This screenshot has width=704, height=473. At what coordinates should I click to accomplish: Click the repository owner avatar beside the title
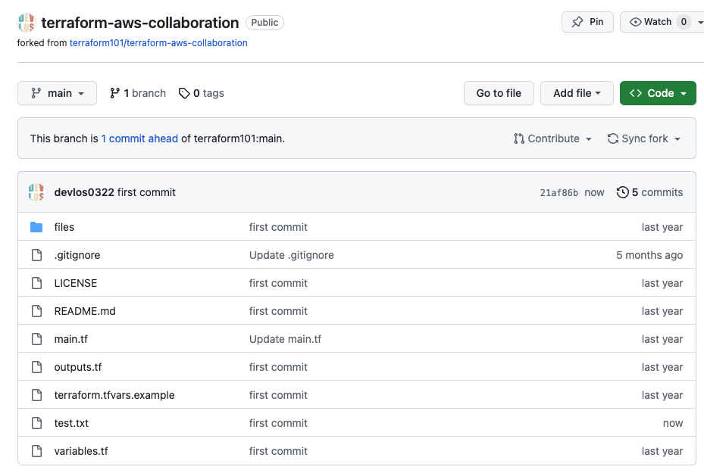click(27, 23)
